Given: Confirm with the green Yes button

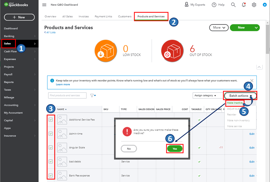Looking at the screenshot, I should [x=175, y=148].
